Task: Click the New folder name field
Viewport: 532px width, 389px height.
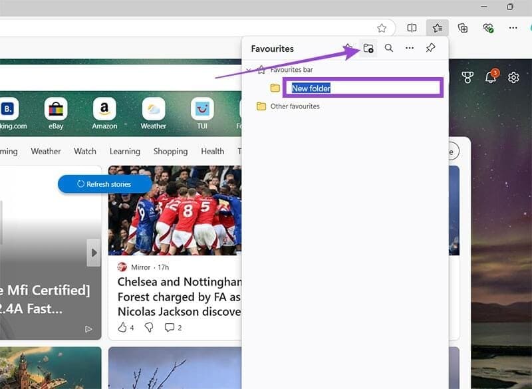Action: point(364,88)
